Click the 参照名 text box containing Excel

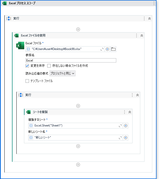point(71,60)
